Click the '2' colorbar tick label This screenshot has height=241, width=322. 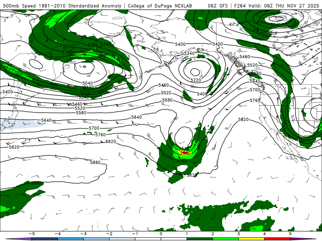pyautogui.click(x=213, y=234)
